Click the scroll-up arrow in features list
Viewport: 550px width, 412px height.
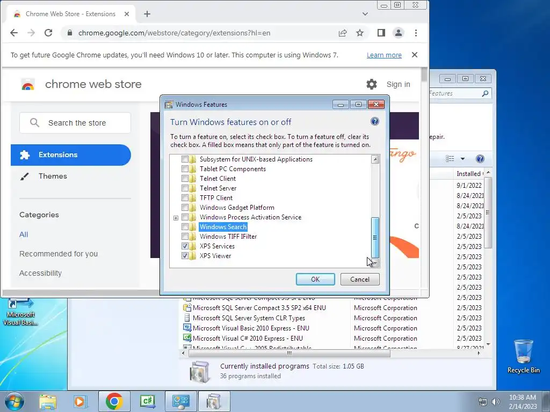[375, 159]
